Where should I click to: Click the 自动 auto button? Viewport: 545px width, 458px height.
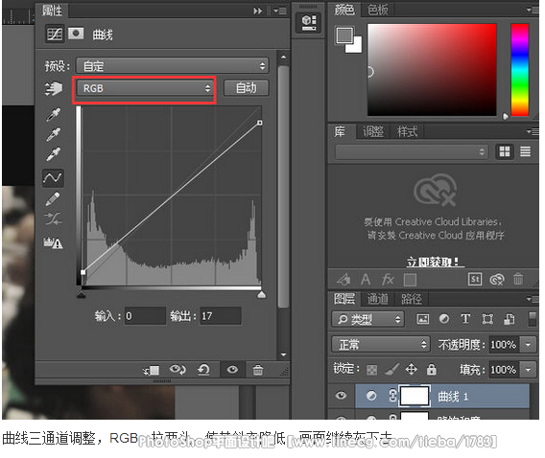pyautogui.click(x=246, y=88)
